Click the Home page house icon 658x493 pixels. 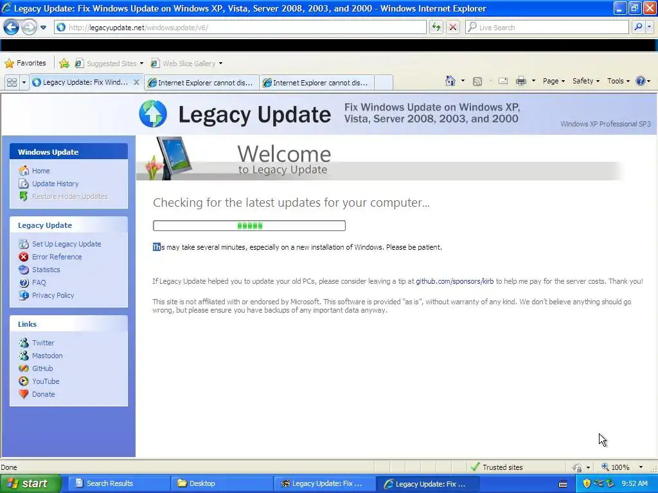[x=450, y=81]
